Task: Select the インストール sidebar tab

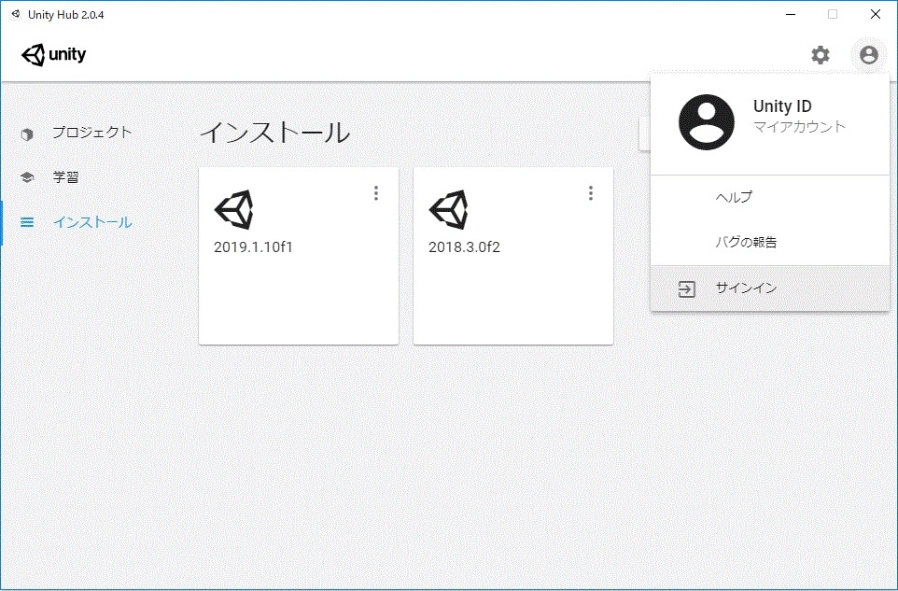Action: [91, 222]
